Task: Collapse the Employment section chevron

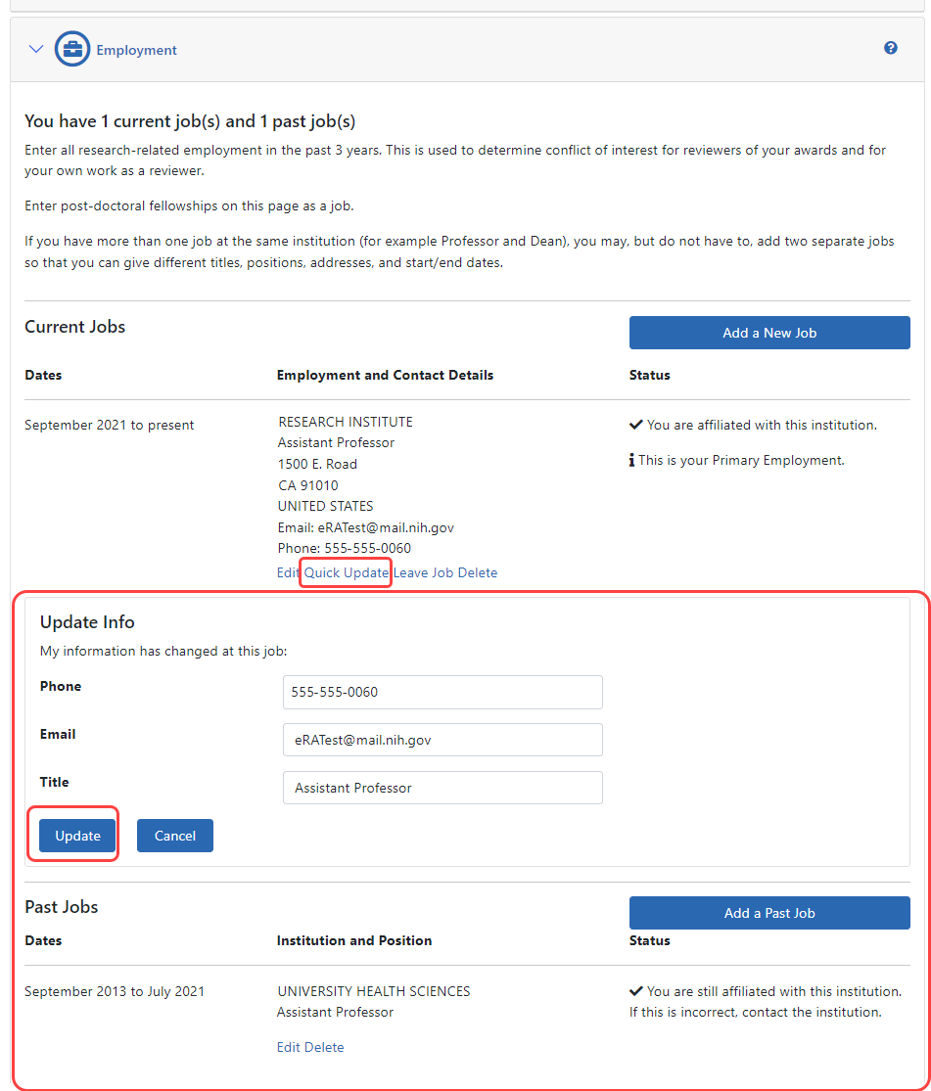Action: [x=36, y=49]
